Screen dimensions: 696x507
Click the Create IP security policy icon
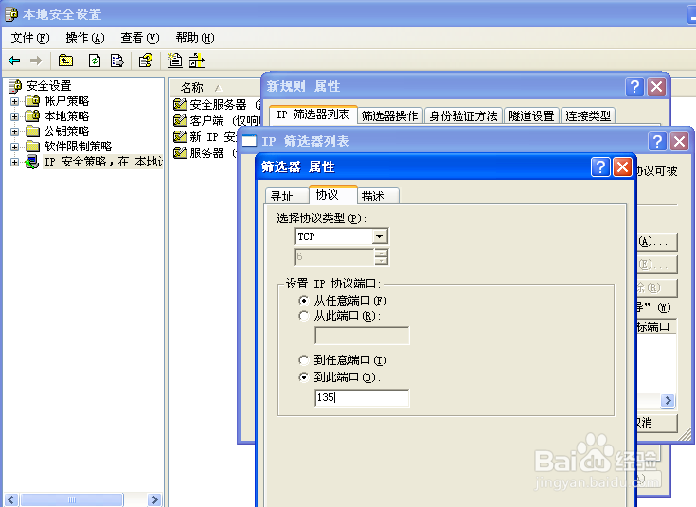(x=175, y=61)
